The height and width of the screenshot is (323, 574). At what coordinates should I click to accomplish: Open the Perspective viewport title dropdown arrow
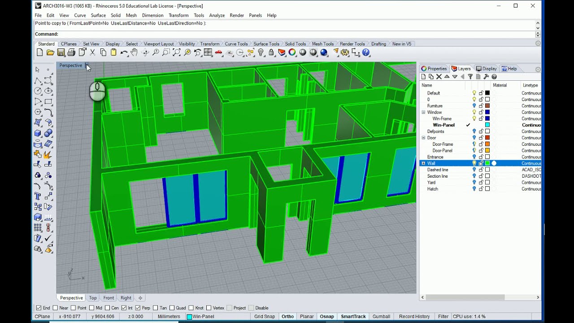87,65
